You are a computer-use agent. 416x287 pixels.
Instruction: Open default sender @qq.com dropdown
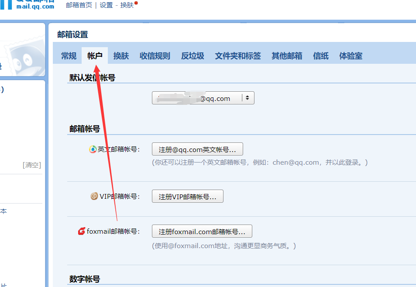click(203, 98)
